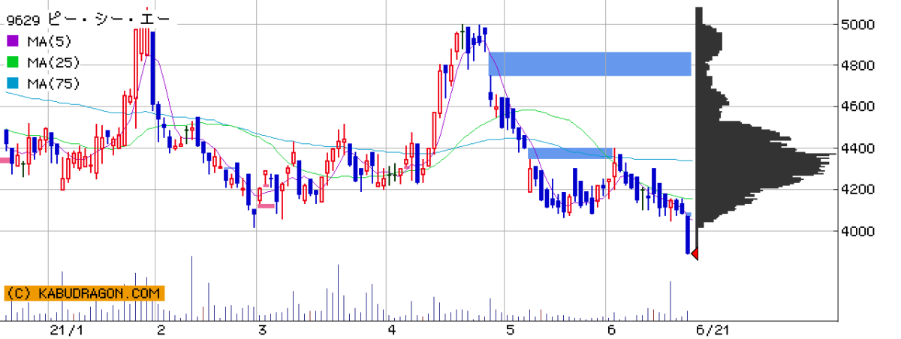Click the pink marker bar below the March low
This screenshot has width=901, height=339.
pos(266,205)
